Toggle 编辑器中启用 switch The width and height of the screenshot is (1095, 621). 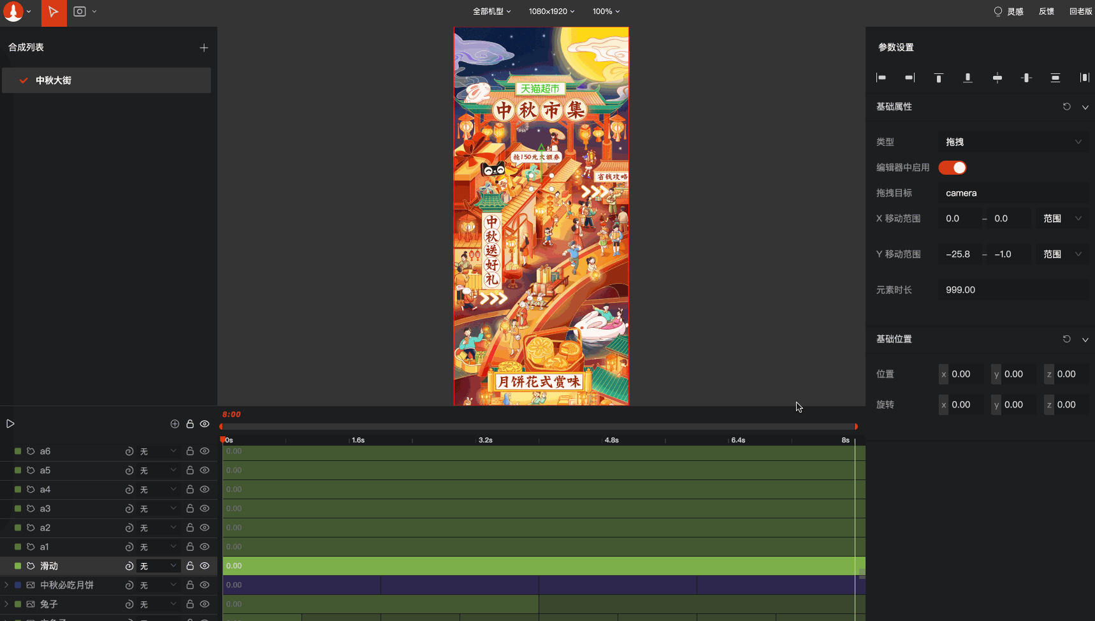[x=952, y=168]
